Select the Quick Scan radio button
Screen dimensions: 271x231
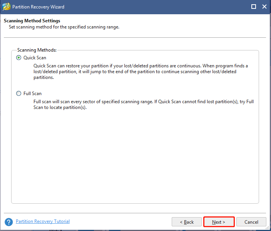click(18, 58)
